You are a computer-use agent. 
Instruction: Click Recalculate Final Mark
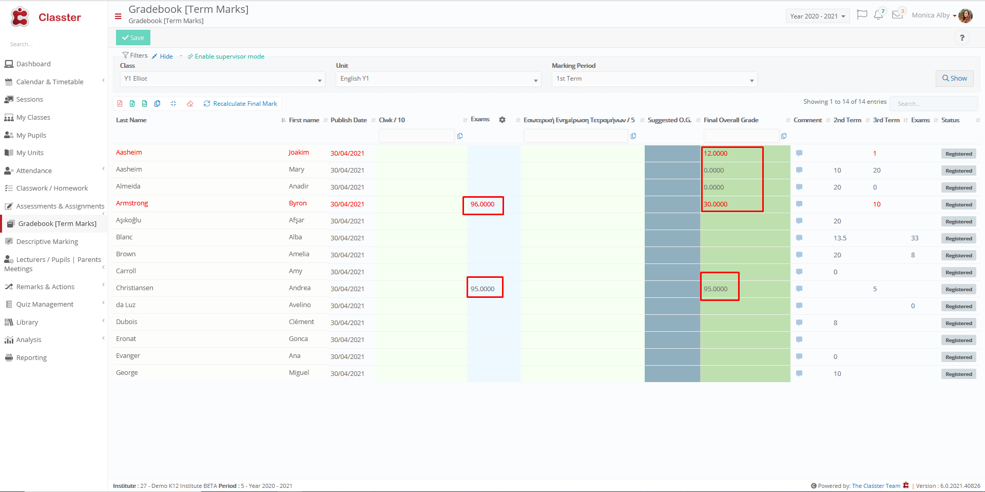pos(240,104)
